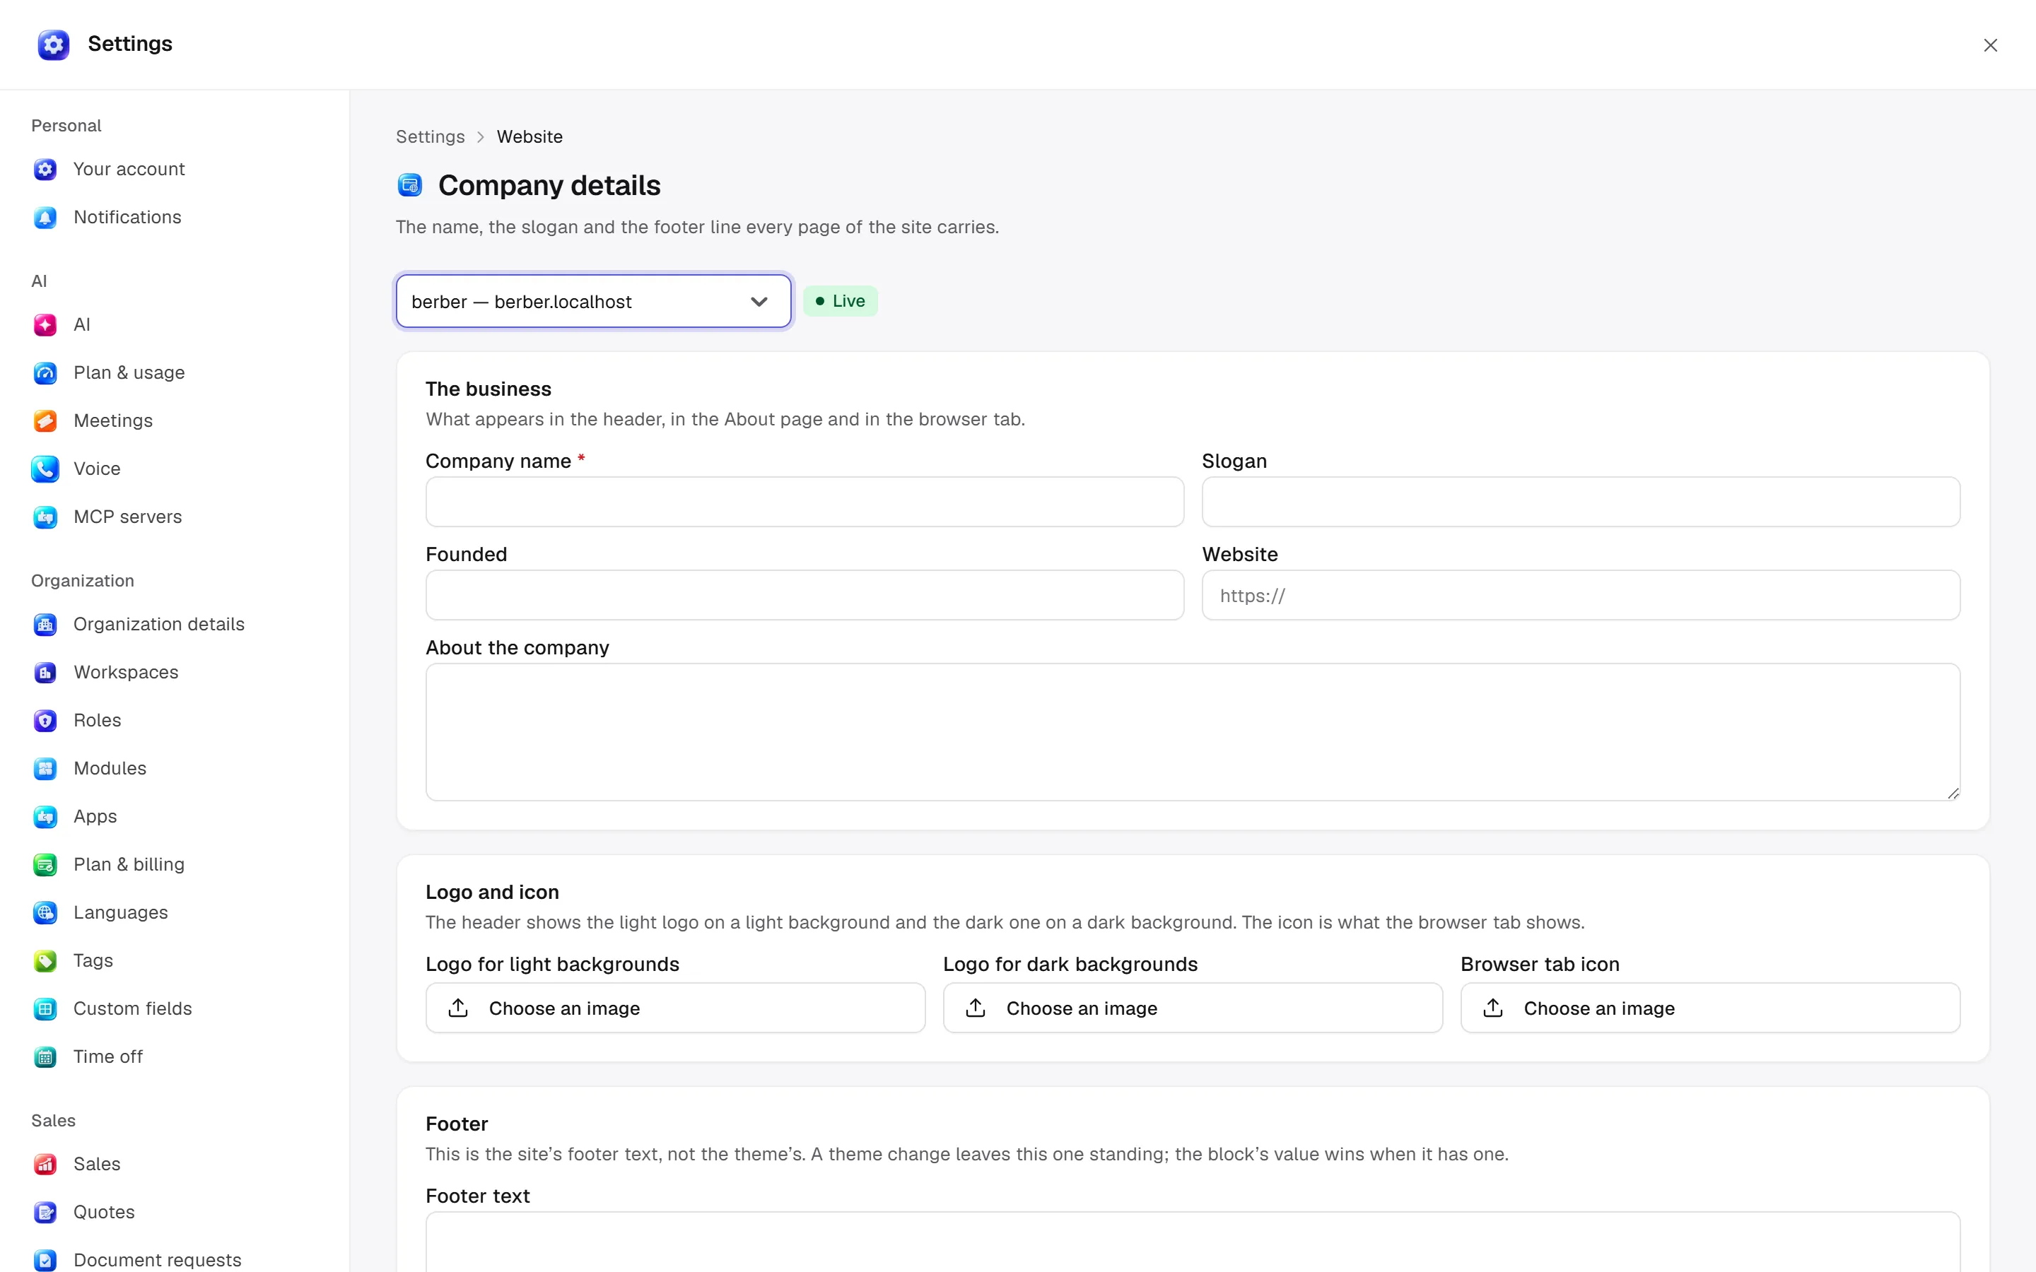This screenshot has height=1272, width=2036.
Task: Click the Plan & billing icon
Action: point(45,865)
